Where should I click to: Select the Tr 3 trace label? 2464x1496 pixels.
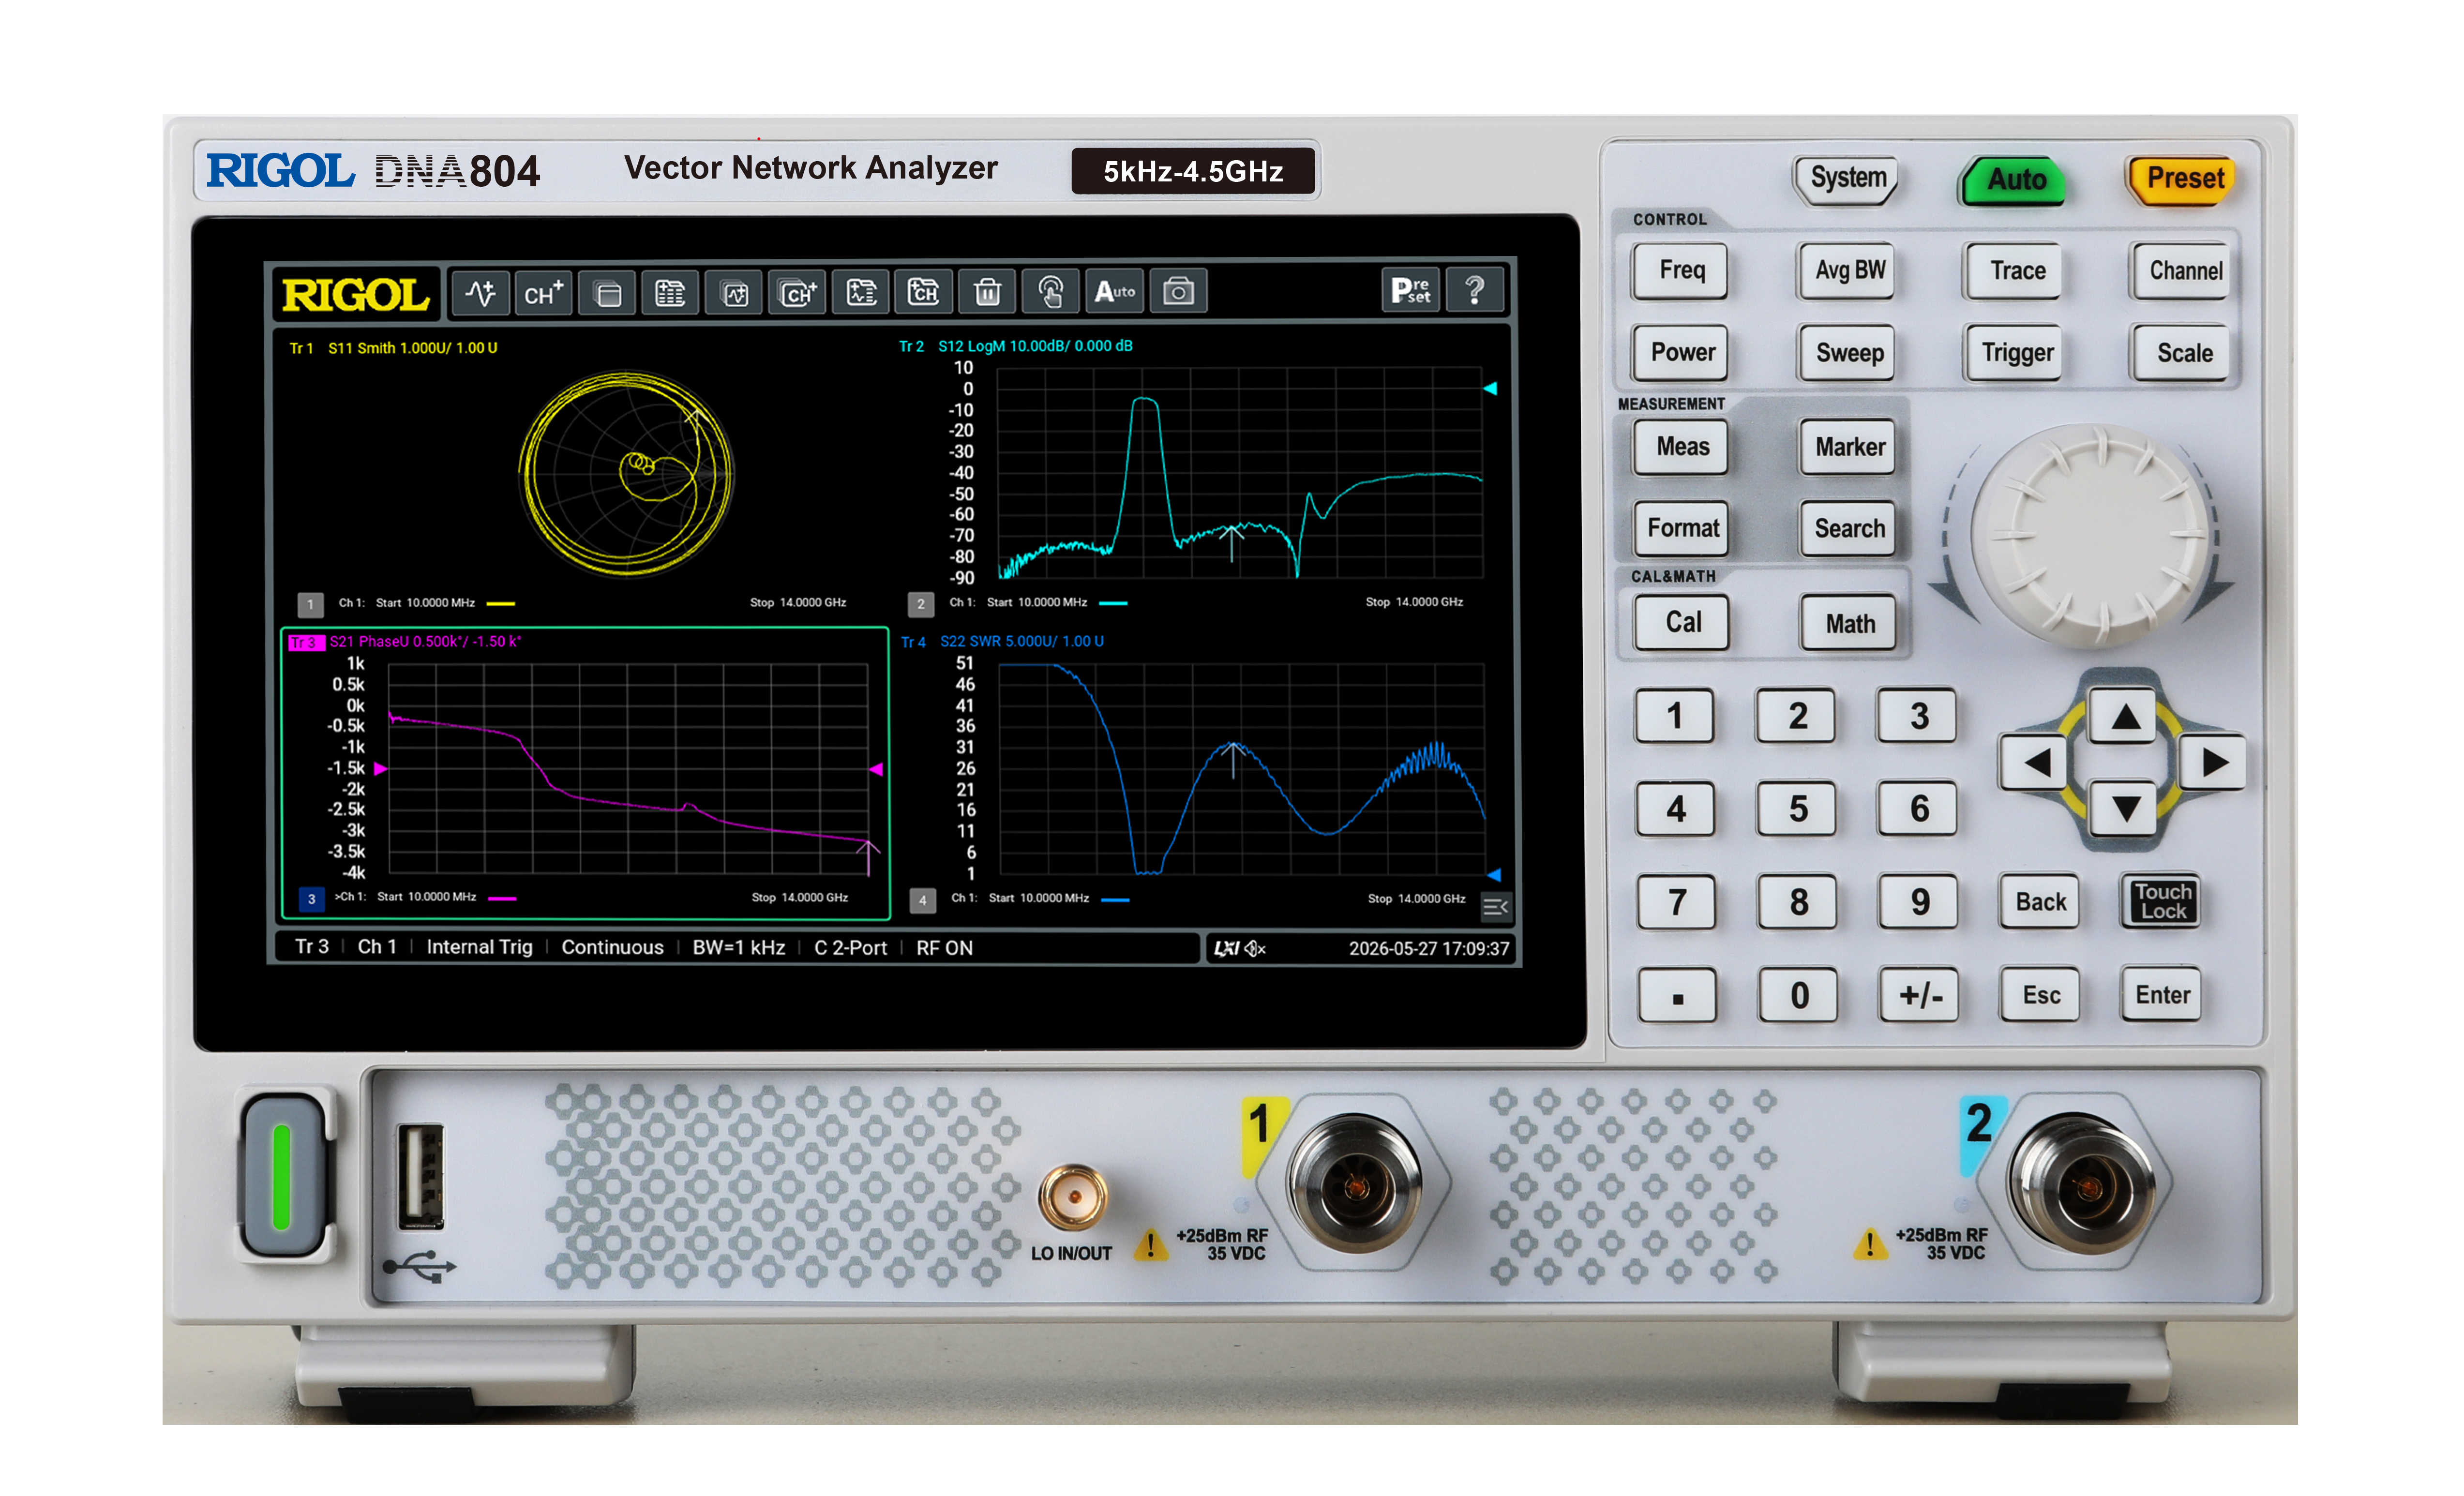click(305, 642)
